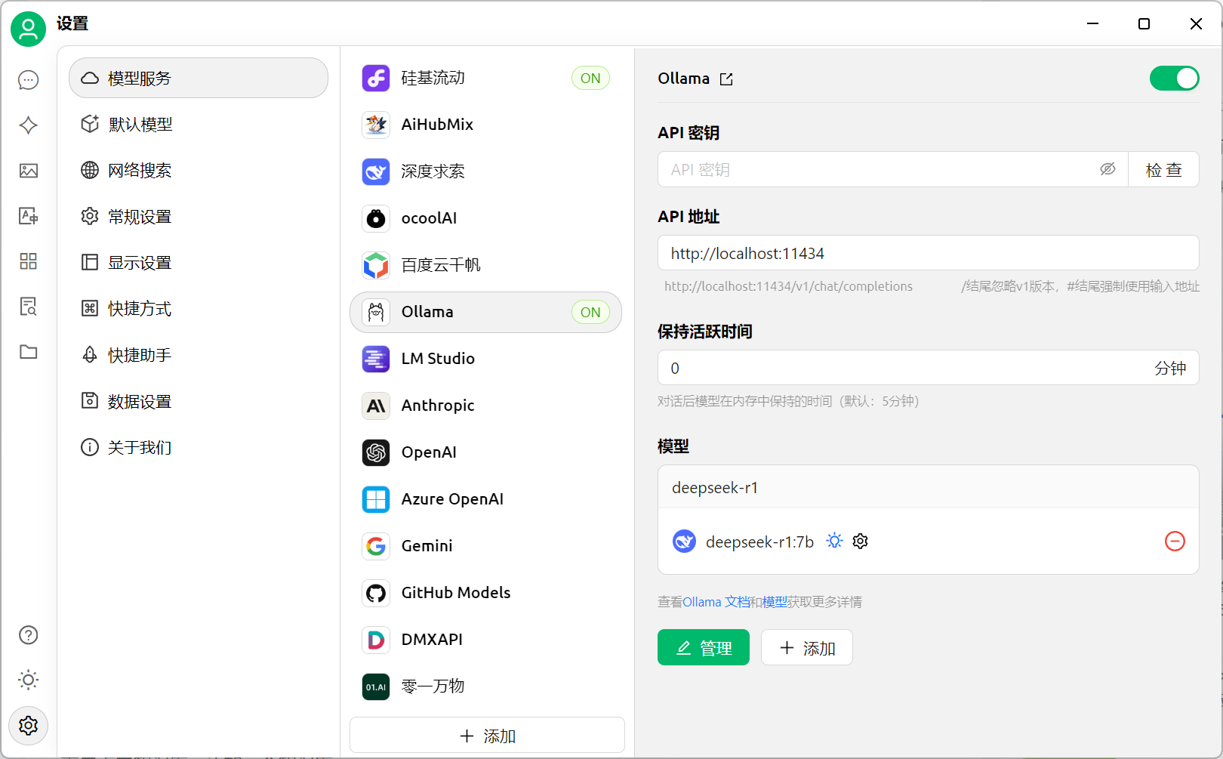Select 硅基流动 provider
The image size is (1223, 759).
(485, 78)
